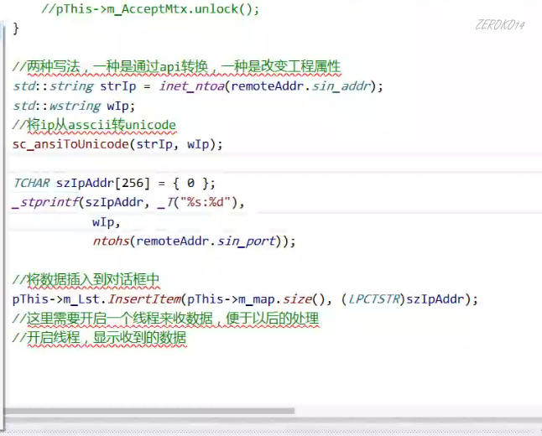Image resolution: width=542 pixels, height=436 pixels.
Task: Click the '//将数据插入到对话框中' comment
Action: (86, 279)
